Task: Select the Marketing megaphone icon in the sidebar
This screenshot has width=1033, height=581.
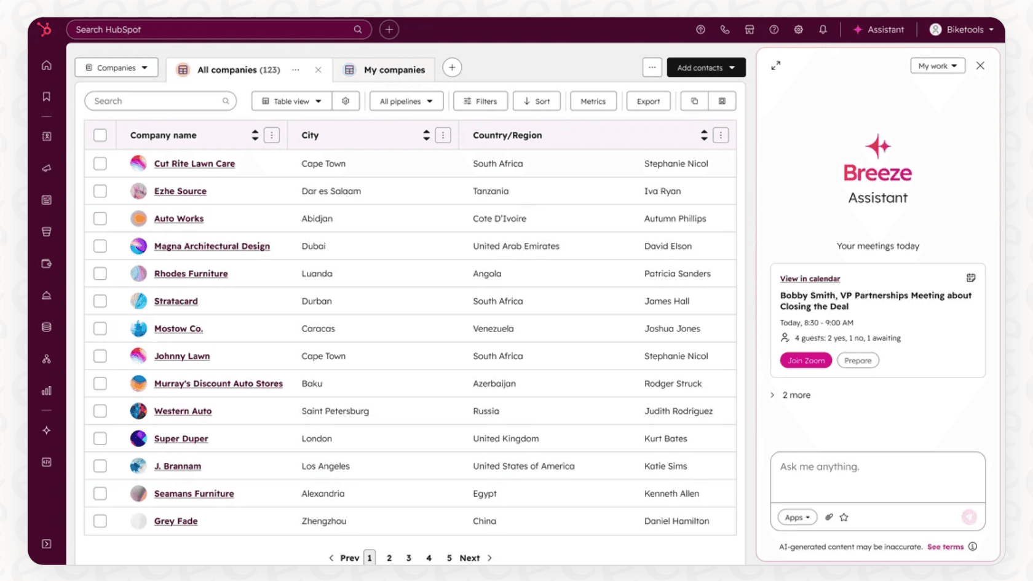Action: tap(46, 168)
